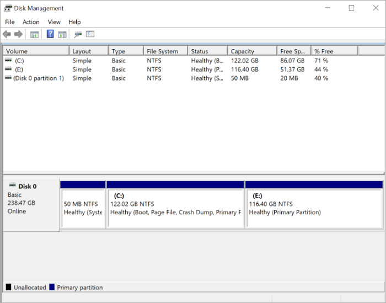Click the drive icon beside (E:) volume

tap(8, 69)
